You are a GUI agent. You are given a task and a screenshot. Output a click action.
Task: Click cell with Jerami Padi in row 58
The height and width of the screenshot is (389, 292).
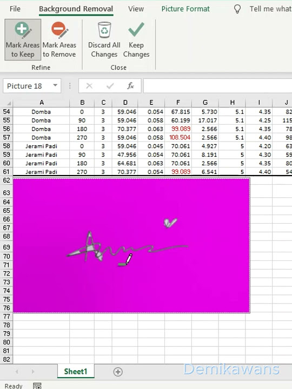[41, 146]
